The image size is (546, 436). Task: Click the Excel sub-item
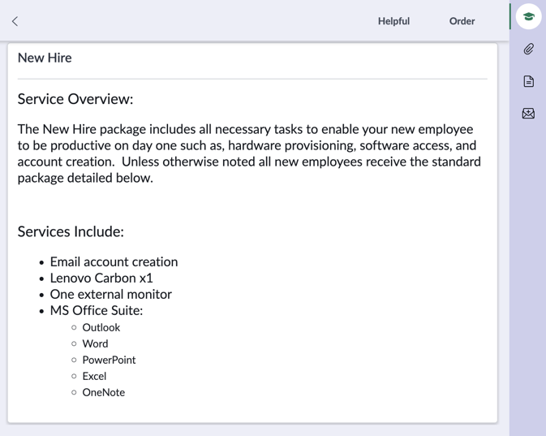click(94, 377)
